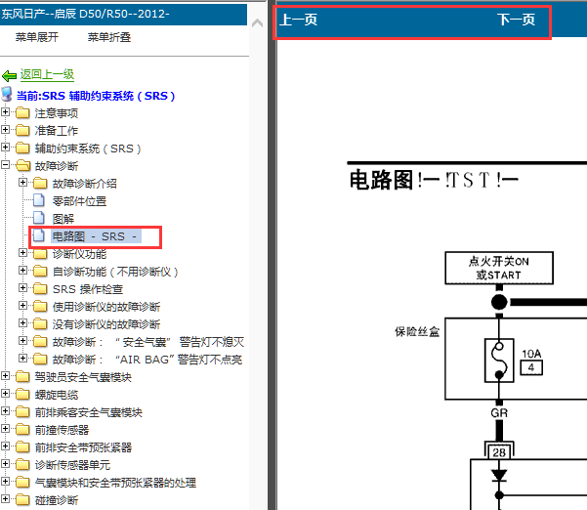The height and width of the screenshot is (510, 587).
Task: Open the 返回上一级 link
Action: pos(47,74)
